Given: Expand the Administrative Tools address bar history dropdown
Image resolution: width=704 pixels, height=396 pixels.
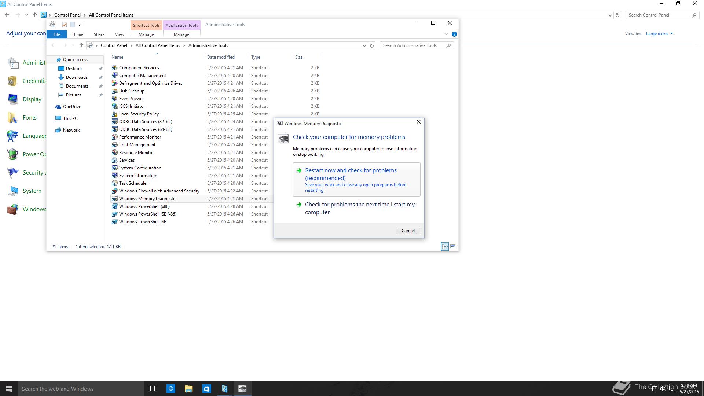Looking at the screenshot, I should tap(364, 45).
